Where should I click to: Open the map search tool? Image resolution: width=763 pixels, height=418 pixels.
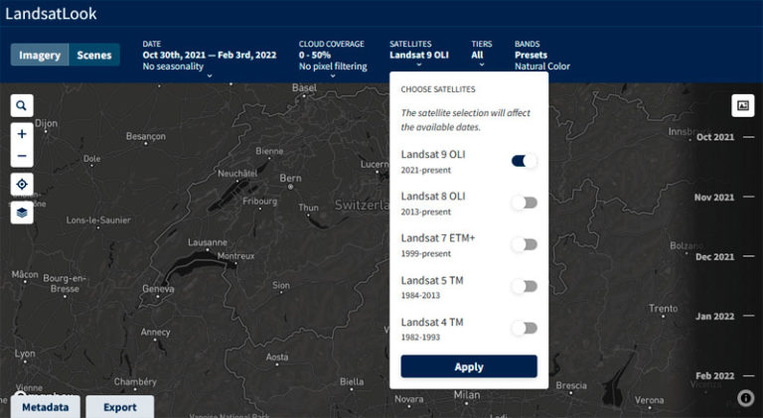click(22, 105)
